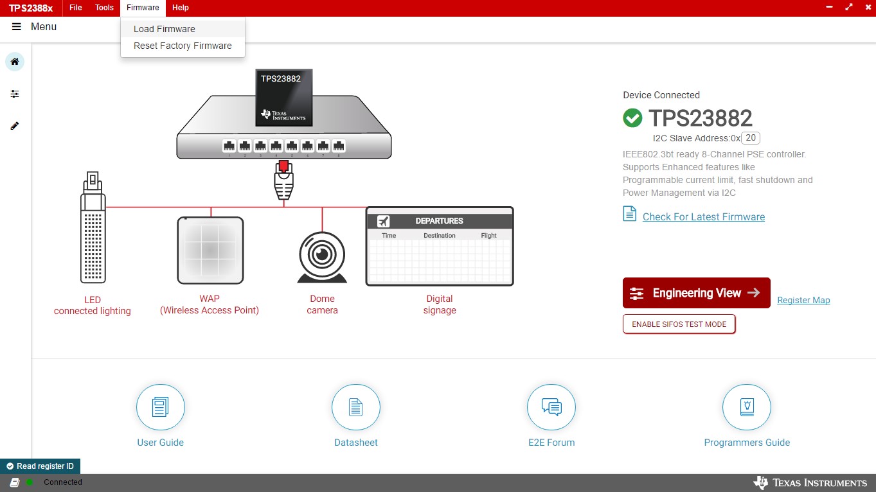
Task: Open the sliders settings icon in sidebar
Action: click(x=15, y=94)
